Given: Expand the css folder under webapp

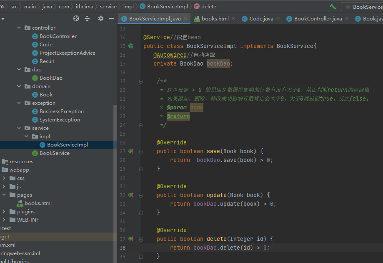Looking at the screenshot, I should click(4, 178).
